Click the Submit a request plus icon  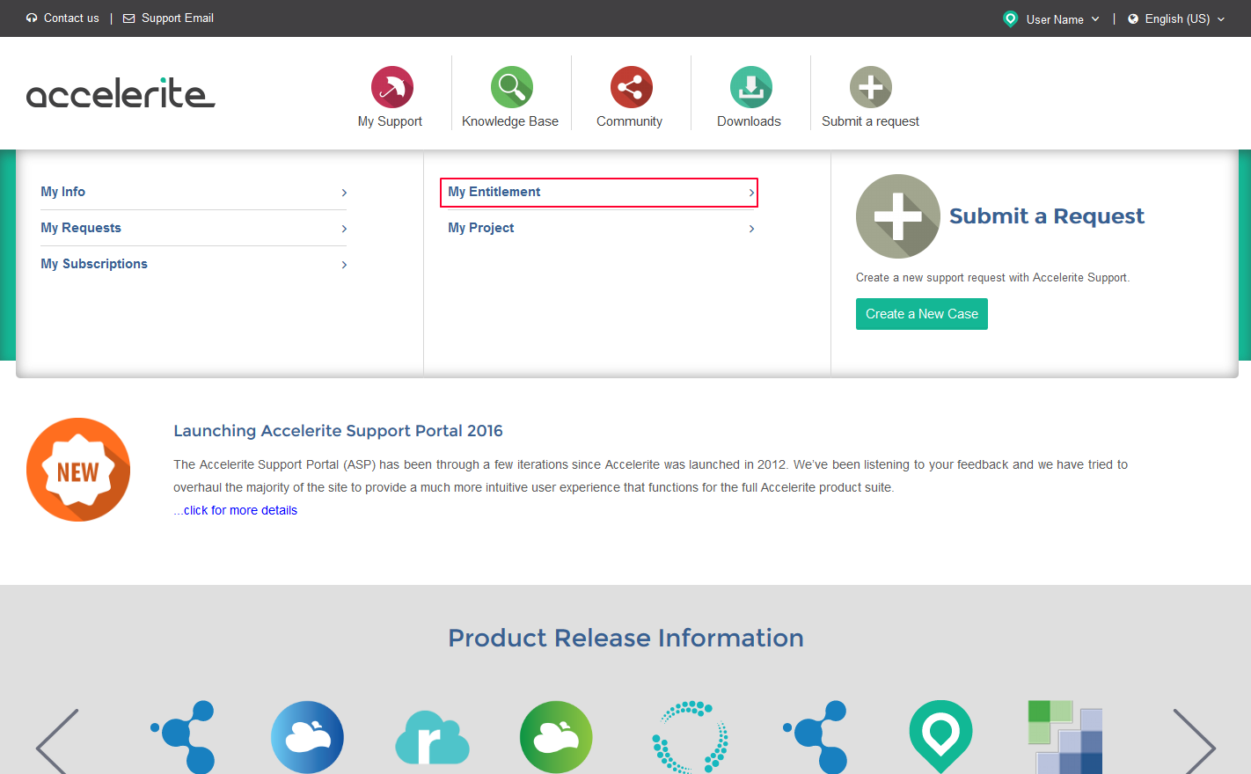871,87
